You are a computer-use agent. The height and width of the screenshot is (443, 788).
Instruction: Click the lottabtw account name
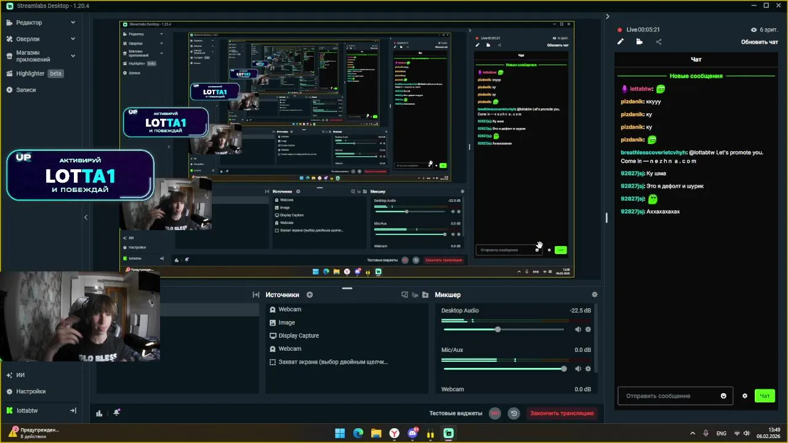pyautogui.click(x=27, y=410)
